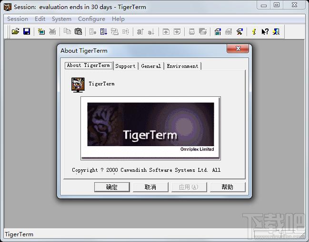
Task: Click the TigerTerm status bar text
Action: point(19,234)
